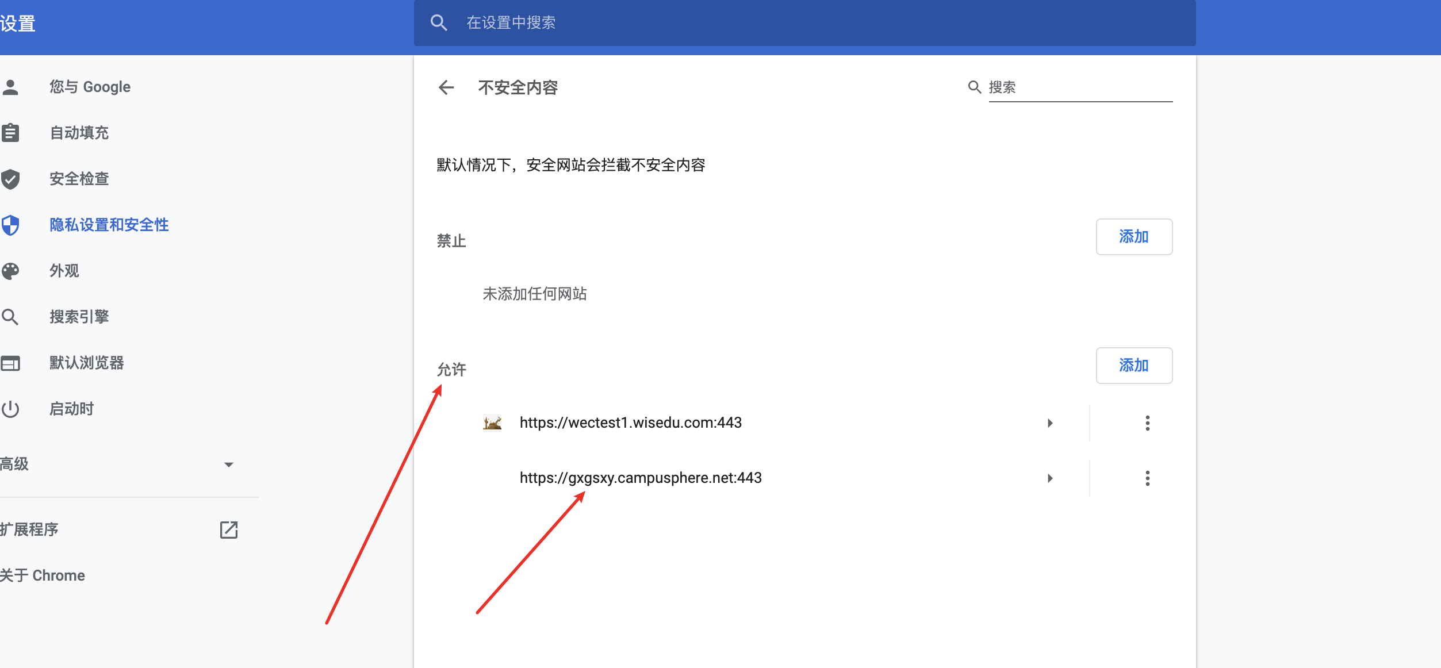Expand details for https://gxgsxy.campusphere.net:443
Image resolution: width=1441 pixels, height=668 pixels.
[1050, 478]
